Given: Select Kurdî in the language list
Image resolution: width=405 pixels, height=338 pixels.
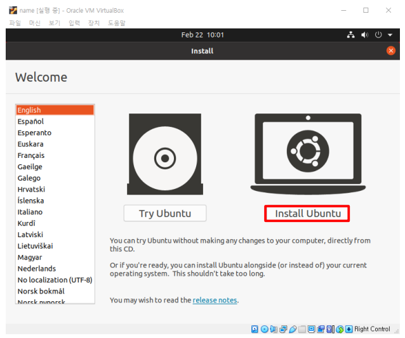Looking at the screenshot, I should coord(55,223).
